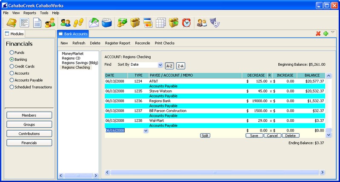Choose the Credit Cards radio option
340x182 pixels.
[x=12, y=67]
